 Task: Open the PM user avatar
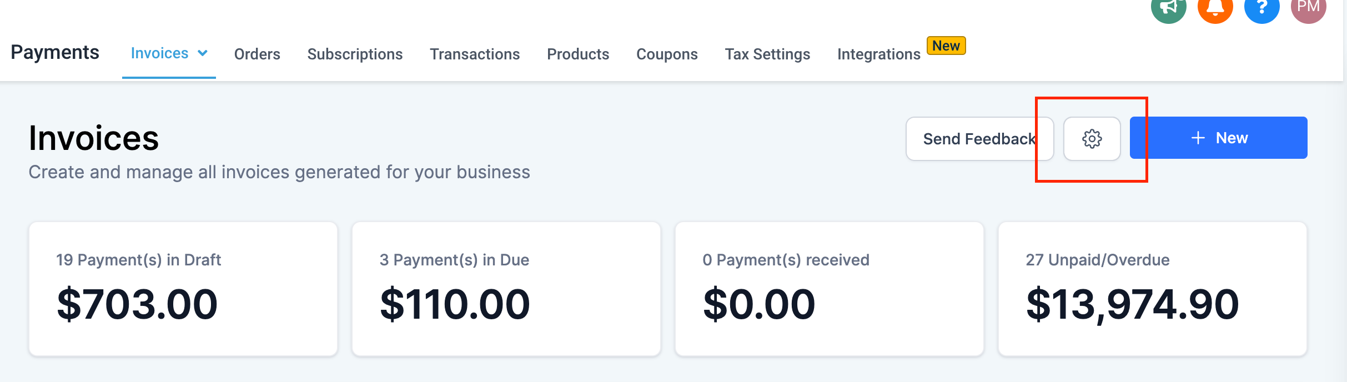(x=1308, y=7)
